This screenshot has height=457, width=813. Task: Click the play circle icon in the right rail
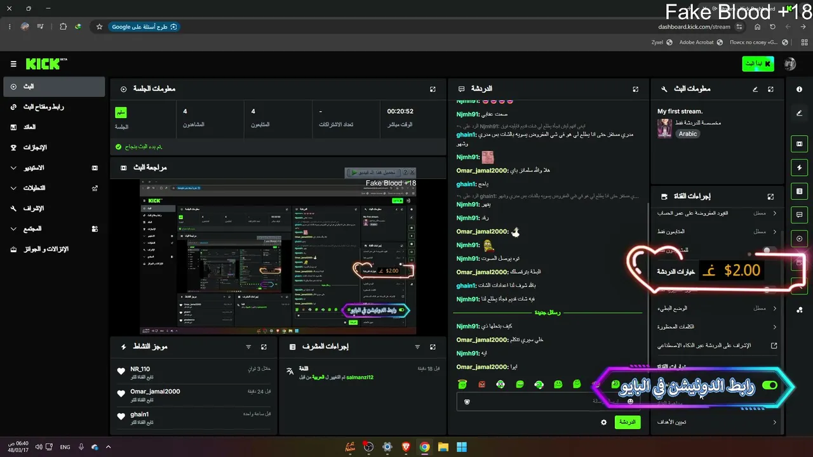pyautogui.click(x=799, y=239)
